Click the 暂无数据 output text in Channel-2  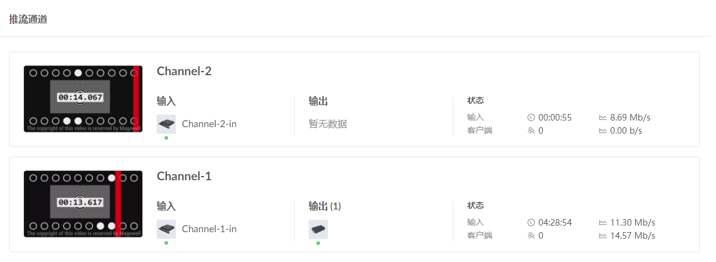click(328, 124)
